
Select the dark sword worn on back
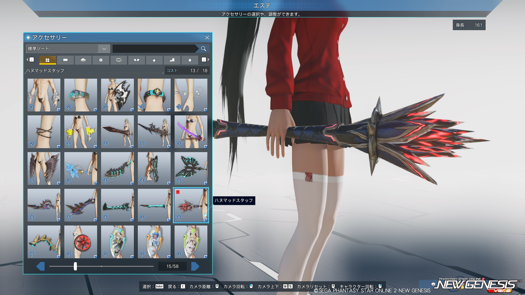coord(154,168)
